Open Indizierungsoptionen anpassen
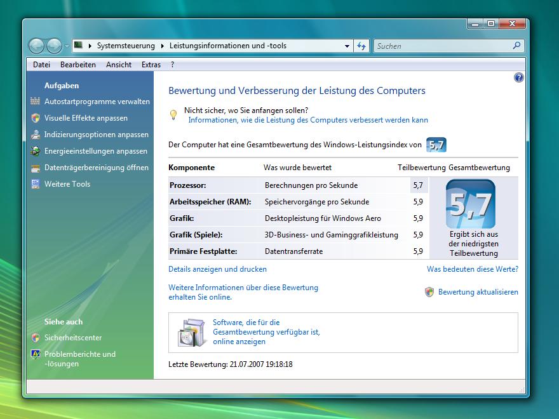 tap(97, 135)
